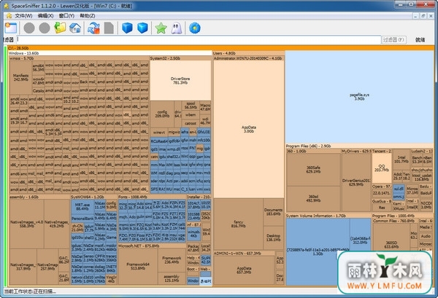Select the Documents 183.6Mb block
The width and height of the screenshot is (438, 298).
pos(273,212)
